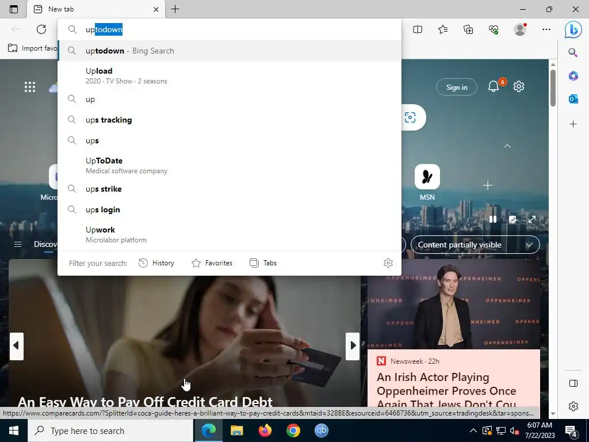The width and height of the screenshot is (589, 442).
Task: Expand background to full view
Action: click(x=532, y=219)
